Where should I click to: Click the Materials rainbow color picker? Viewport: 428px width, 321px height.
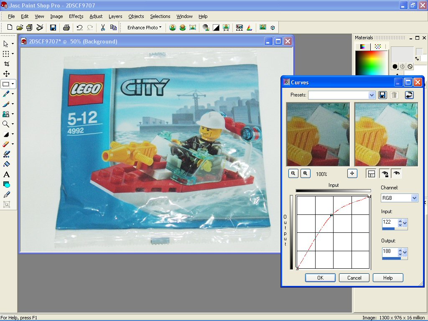click(x=372, y=63)
